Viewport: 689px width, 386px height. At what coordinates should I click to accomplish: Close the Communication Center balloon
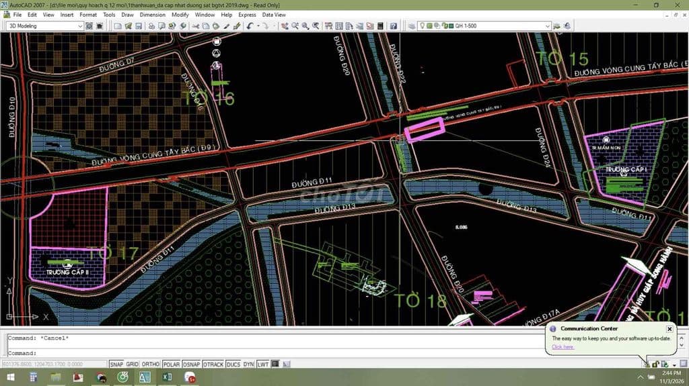[x=669, y=328]
